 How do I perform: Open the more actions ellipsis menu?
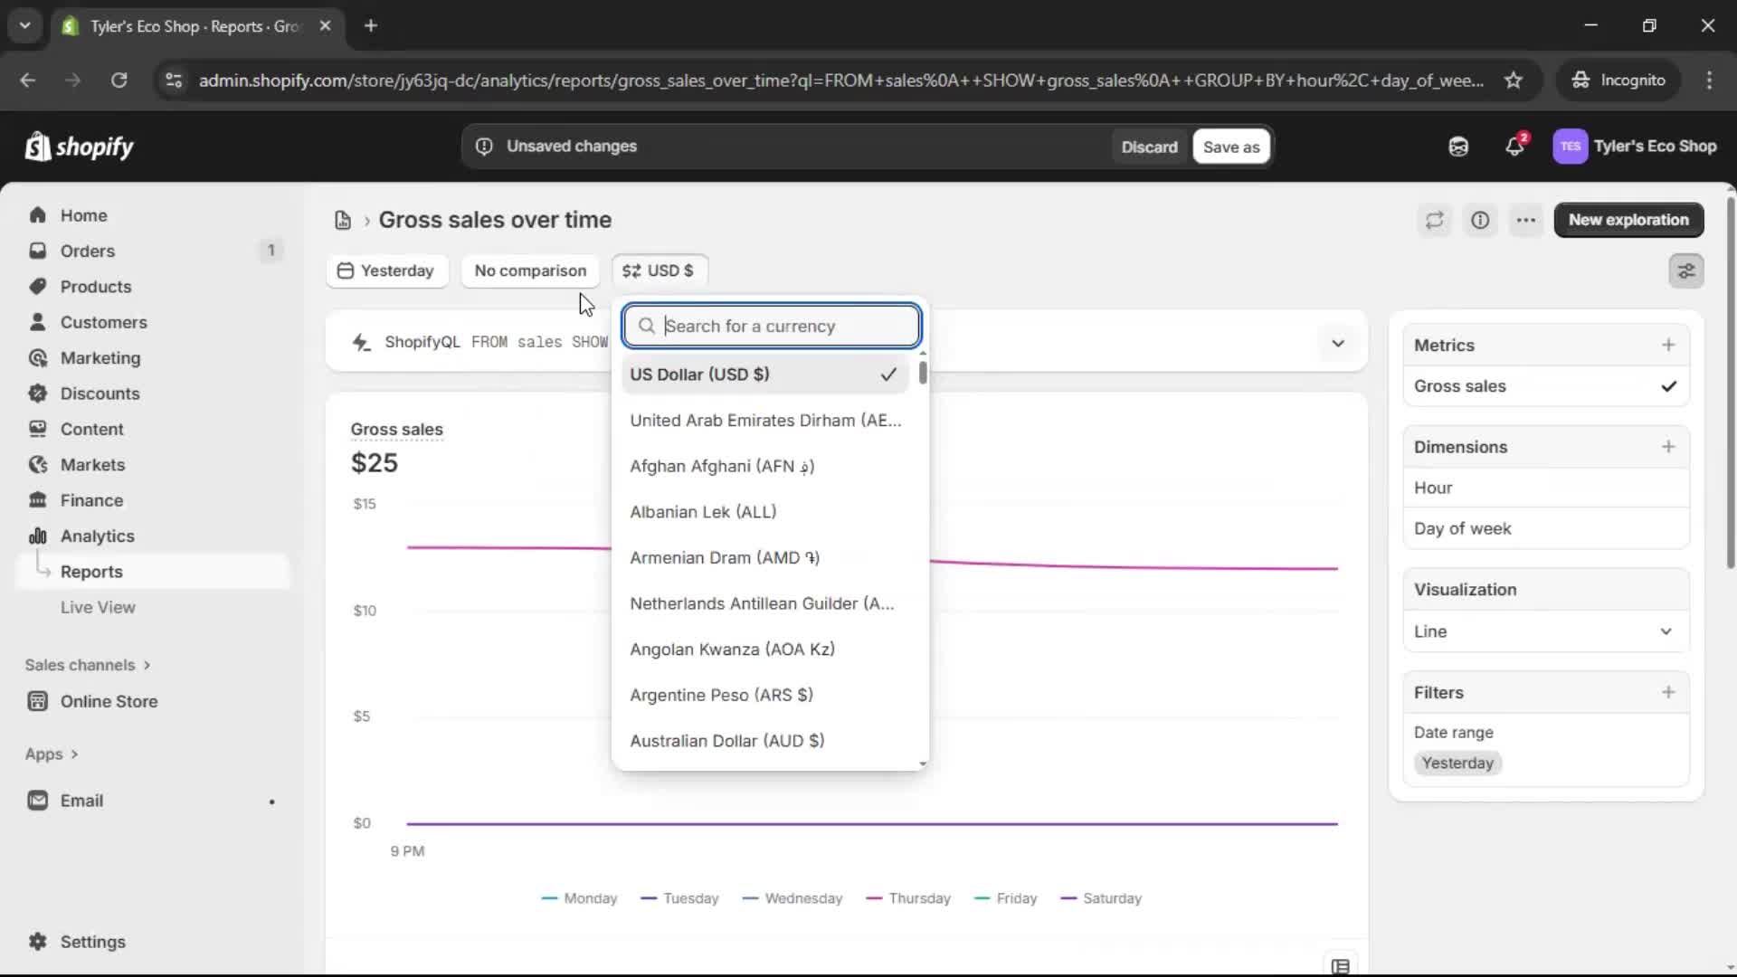(1526, 220)
